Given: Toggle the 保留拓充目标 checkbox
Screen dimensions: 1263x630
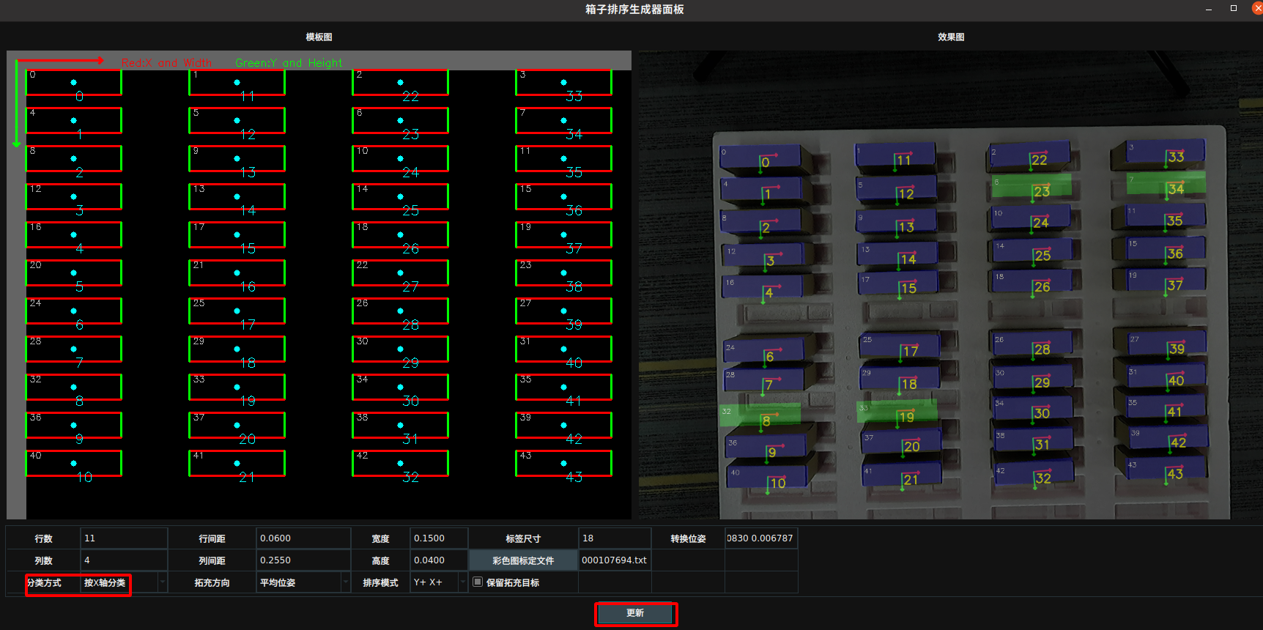Looking at the screenshot, I should point(478,582).
